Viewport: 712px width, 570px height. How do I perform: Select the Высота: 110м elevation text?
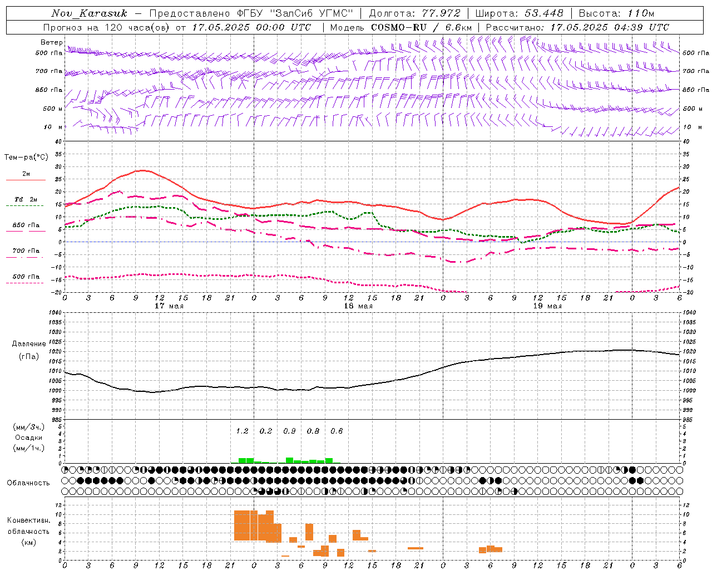[x=616, y=13]
